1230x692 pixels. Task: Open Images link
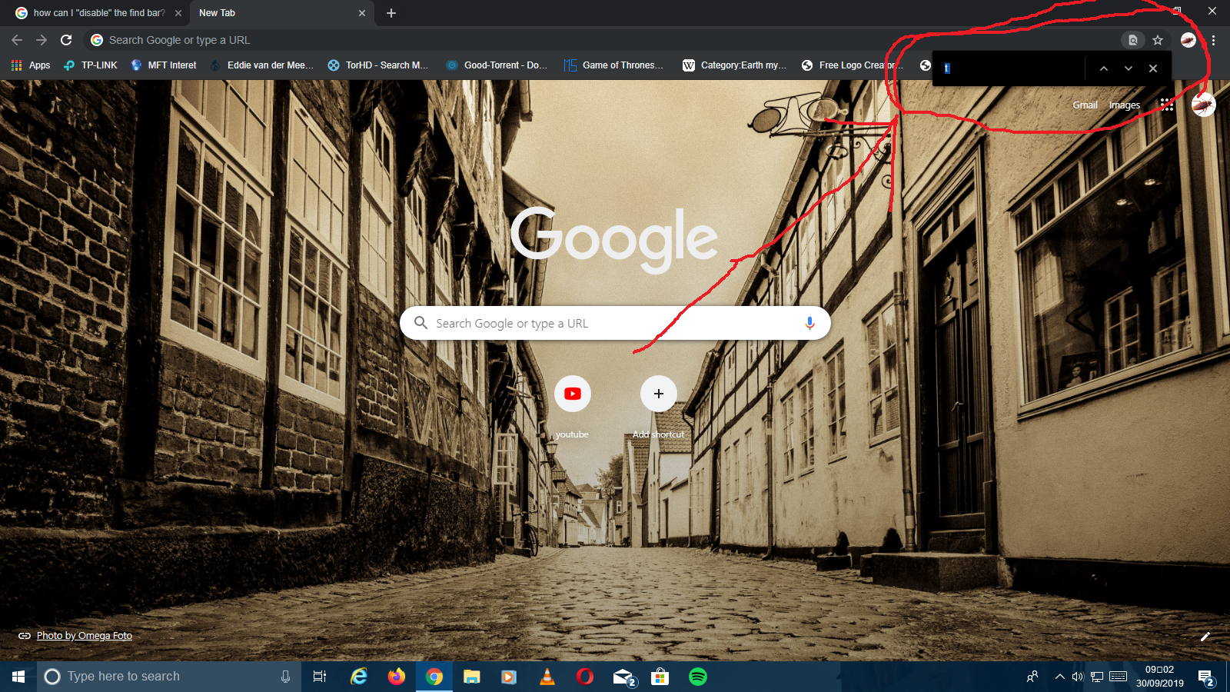point(1125,105)
